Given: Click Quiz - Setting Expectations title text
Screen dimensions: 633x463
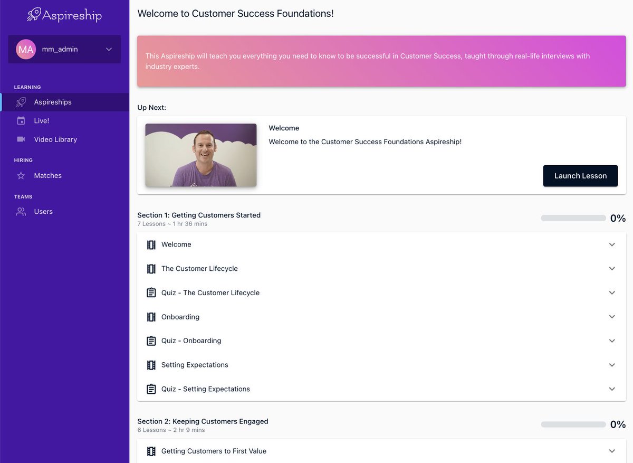Looking at the screenshot, I should [x=206, y=389].
